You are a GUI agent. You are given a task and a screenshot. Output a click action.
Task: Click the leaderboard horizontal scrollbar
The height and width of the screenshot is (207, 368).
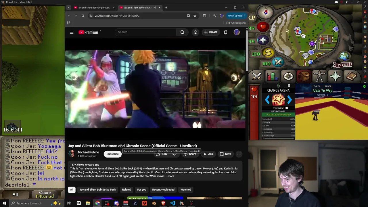pyautogui.click(x=278, y=138)
